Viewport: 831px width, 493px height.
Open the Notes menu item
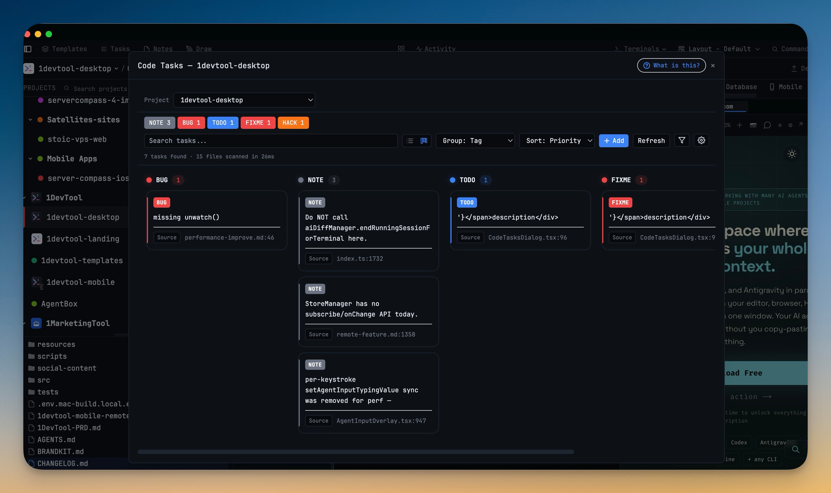158,49
